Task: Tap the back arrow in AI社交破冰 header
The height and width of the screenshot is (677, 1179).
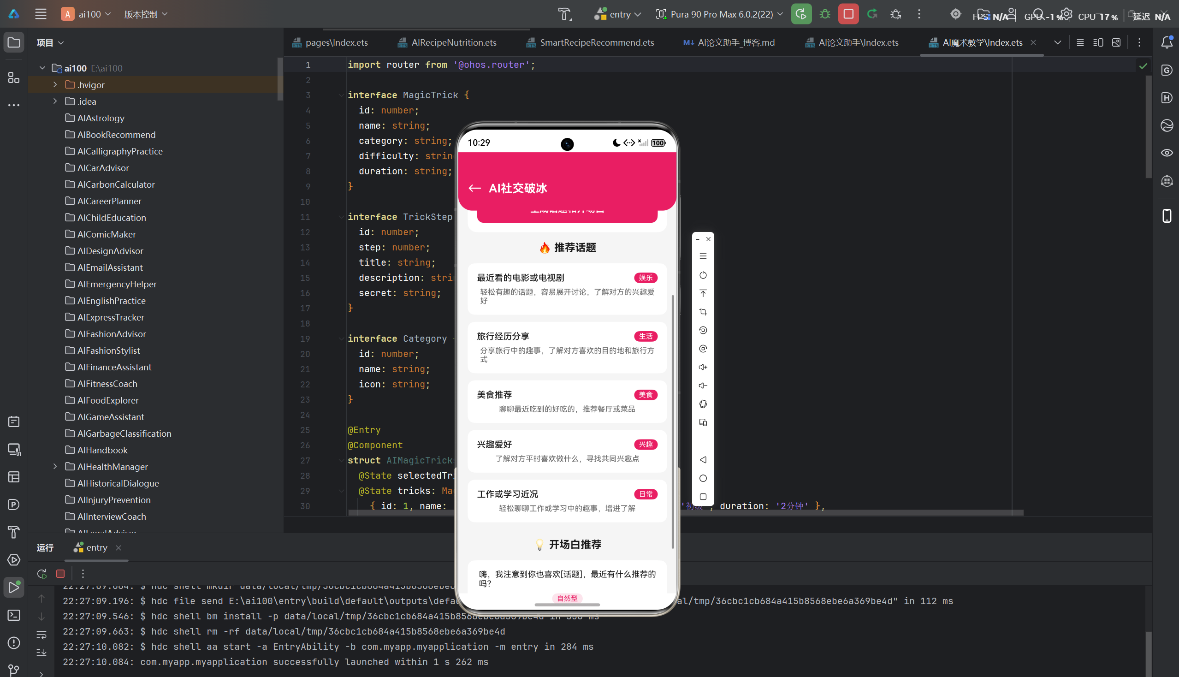Action: tap(474, 188)
